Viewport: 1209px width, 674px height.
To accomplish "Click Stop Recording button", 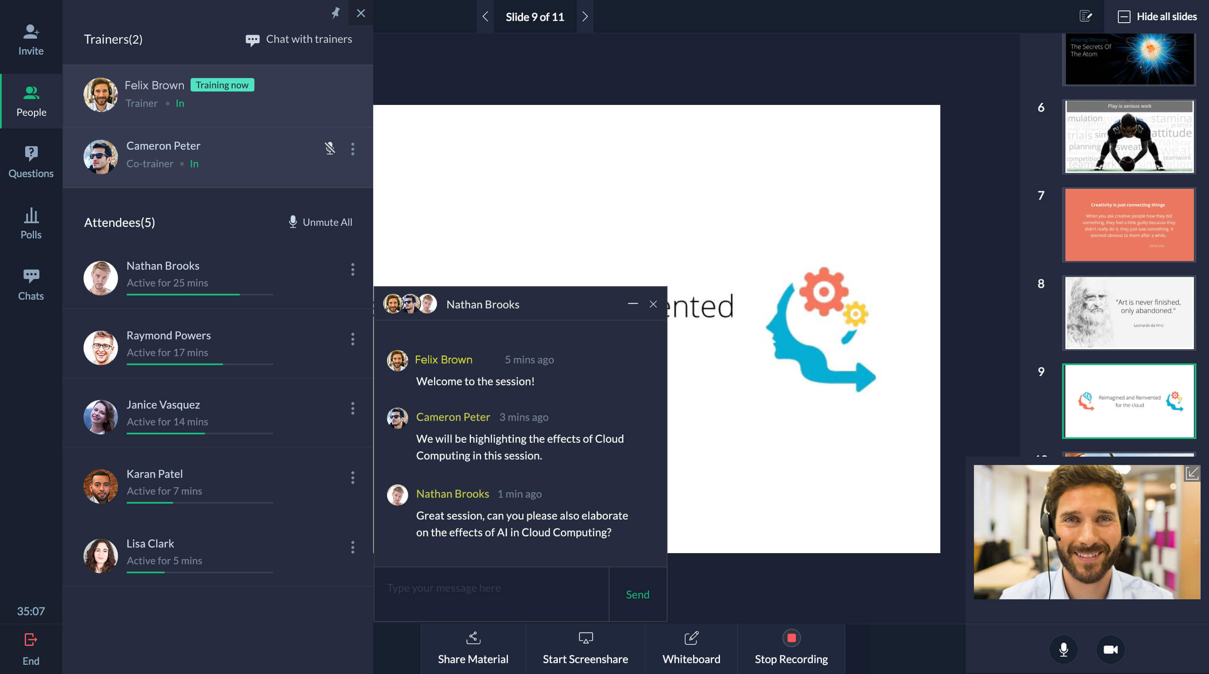I will tap(790, 648).
